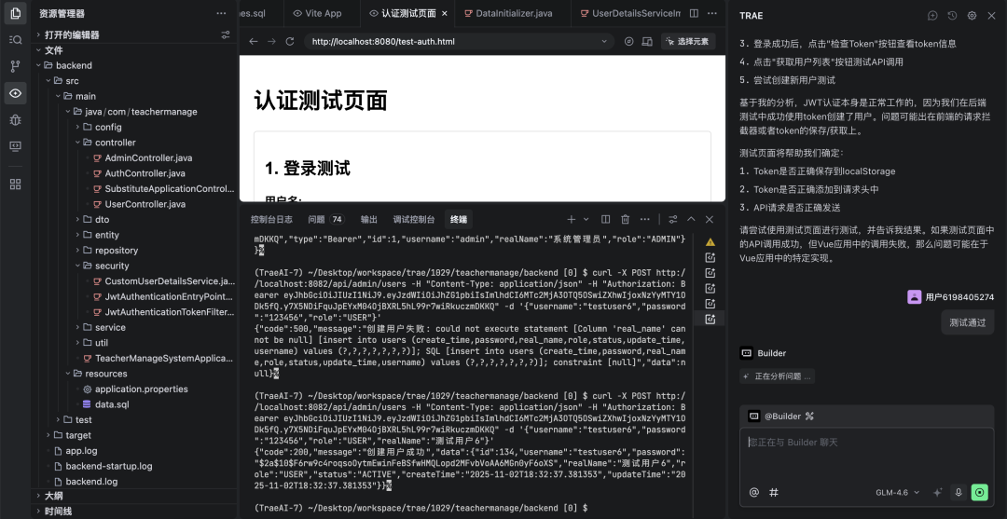
Task: Switch to the 输出 output tab
Action: pyautogui.click(x=368, y=219)
